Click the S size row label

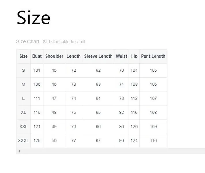point(23,70)
